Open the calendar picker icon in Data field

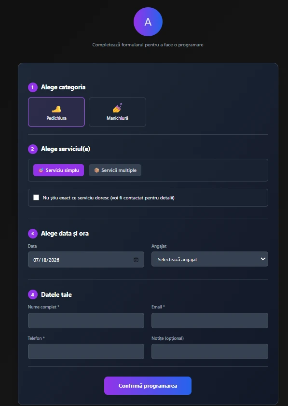coord(136,260)
